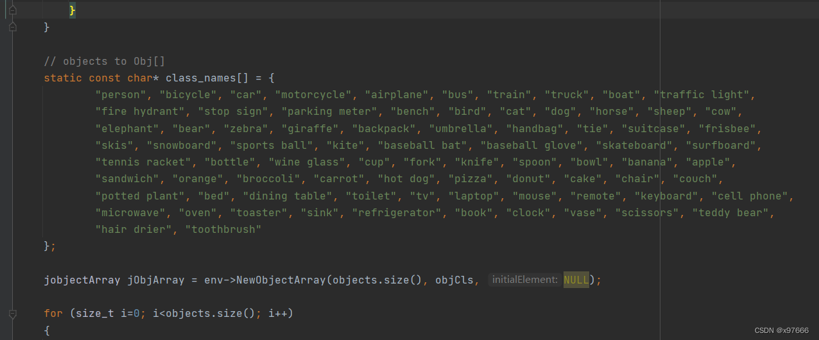Click the NewObjectArray method call
This screenshot has height=340, width=819.
pos(281,280)
